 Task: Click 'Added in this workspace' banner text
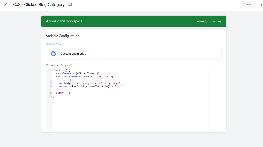64,21
